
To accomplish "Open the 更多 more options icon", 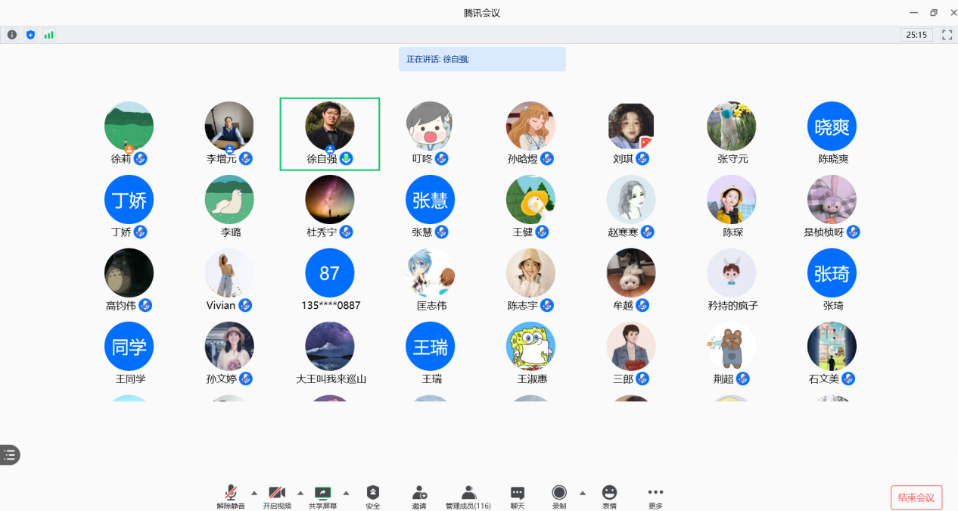I will pyautogui.click(x=655, y=494).
